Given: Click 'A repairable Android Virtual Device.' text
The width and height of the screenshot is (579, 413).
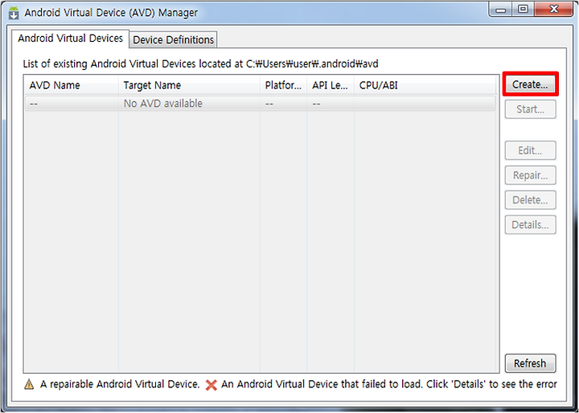Looking at the screenshot, I should point(120,385).
